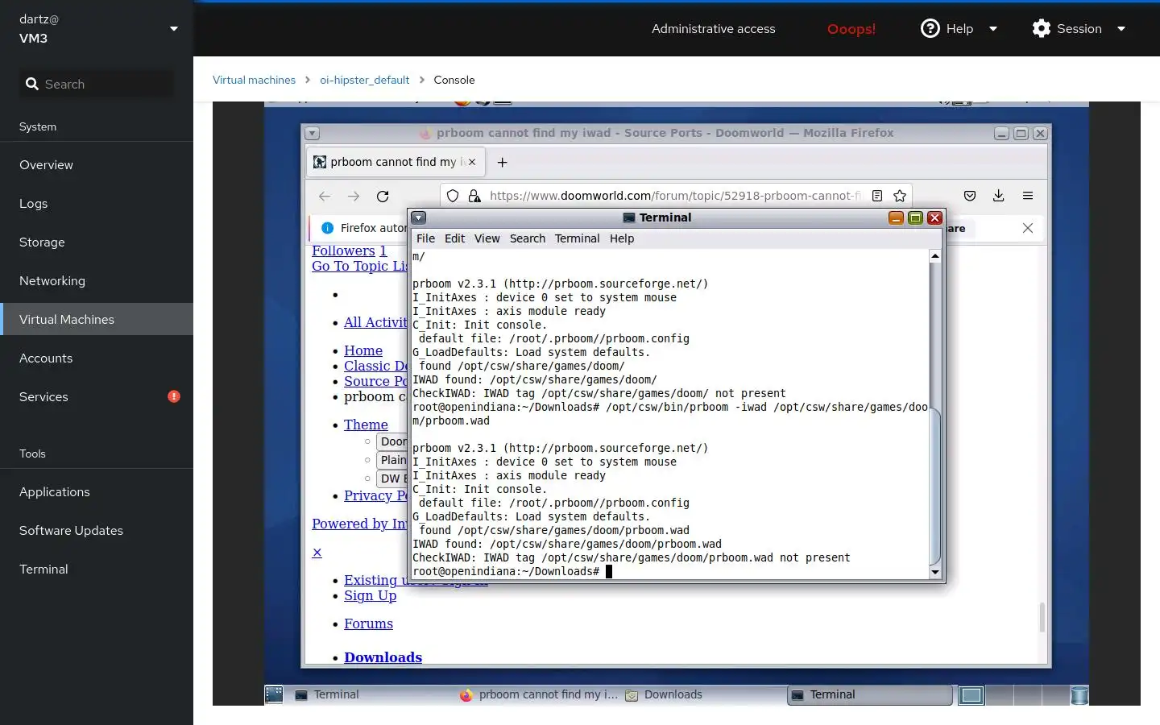1160x725 pixels.
Task: Open a new Firefox tab
Action: (x=502, y=163)
